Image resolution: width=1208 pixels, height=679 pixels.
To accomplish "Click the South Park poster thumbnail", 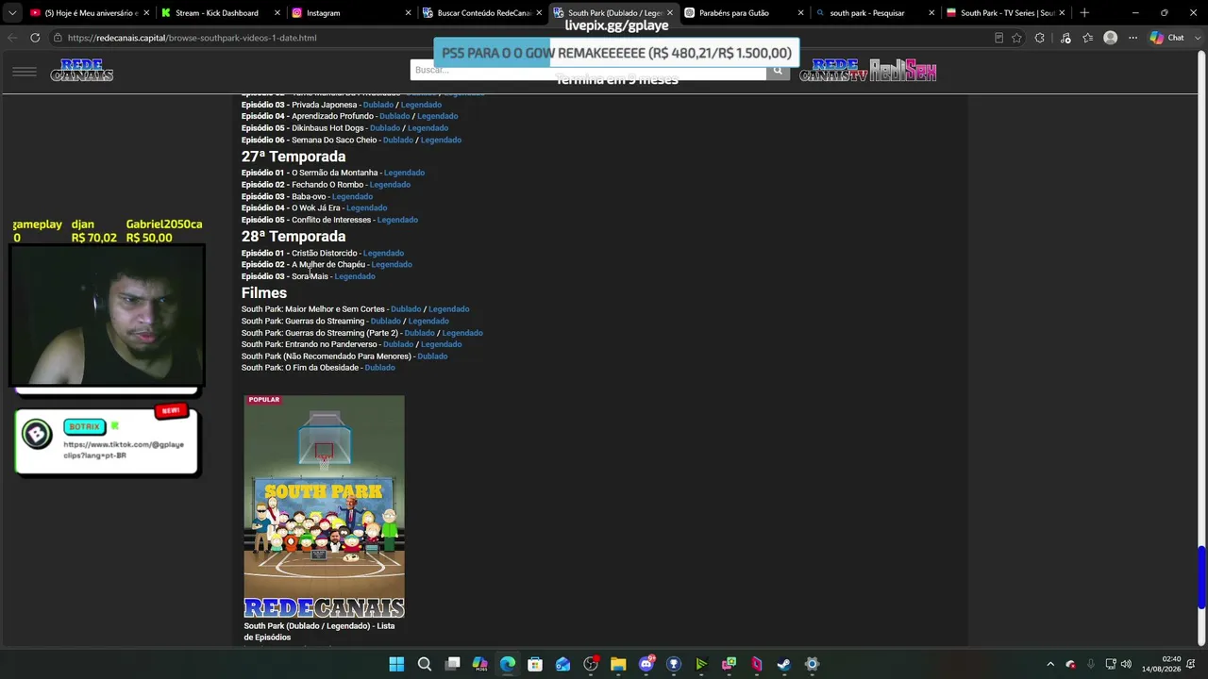I will coord(324,506).
